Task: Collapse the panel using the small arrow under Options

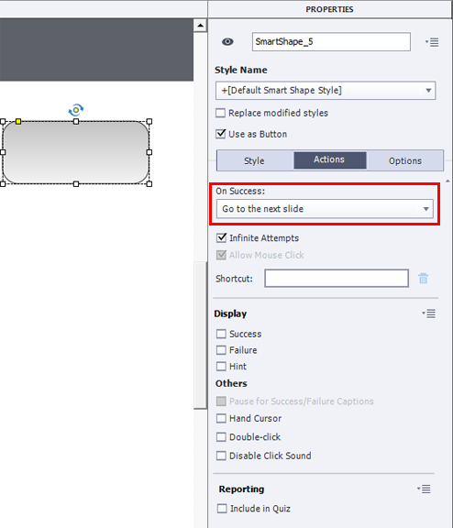Action: [x=447, y=181]
